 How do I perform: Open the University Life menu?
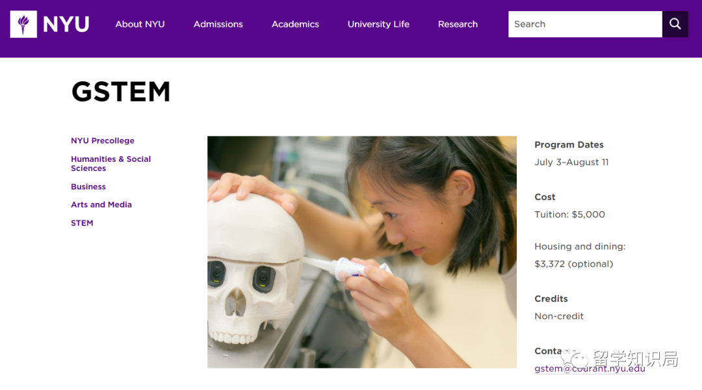tap(378, 24)
